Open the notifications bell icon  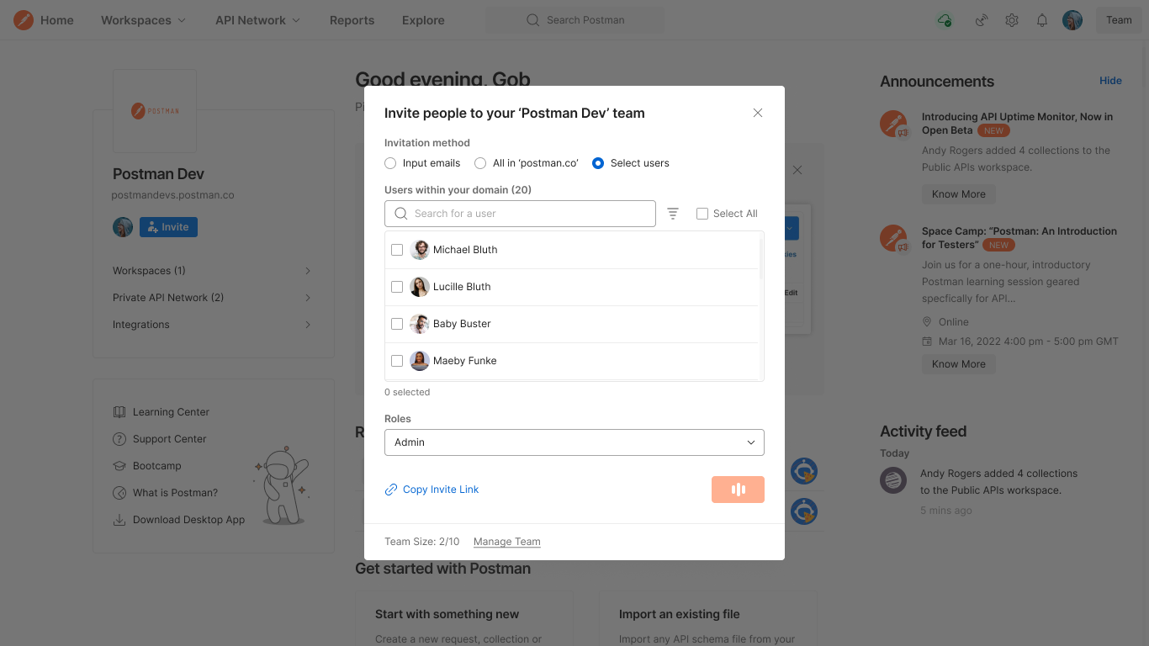pyautogui.click(x=1042, y=20)
